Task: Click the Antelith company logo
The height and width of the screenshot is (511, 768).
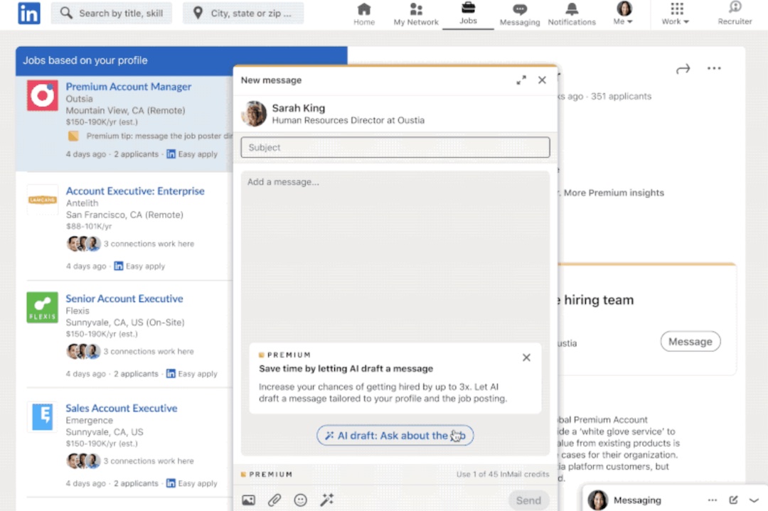Action: [42, 200]
